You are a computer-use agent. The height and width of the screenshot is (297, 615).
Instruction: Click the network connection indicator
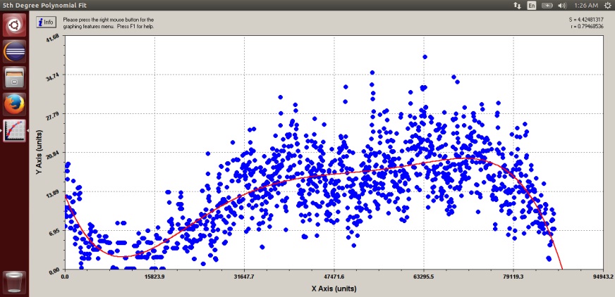517,5
